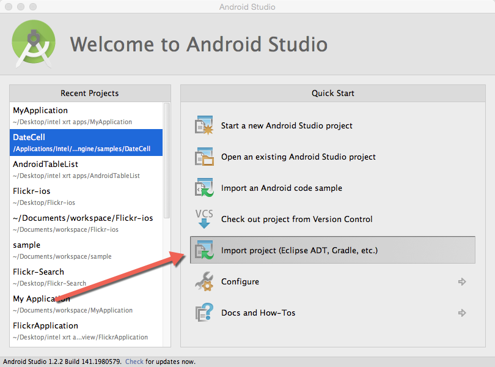This screenshot has width=495, height=367.
Task: Click the ~/Desktop/Flickr-Search path text
Action: click(50, 283)
